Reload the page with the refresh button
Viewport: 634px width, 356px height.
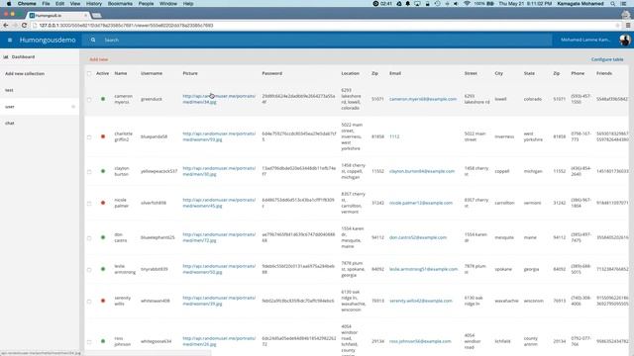[24, 25]
